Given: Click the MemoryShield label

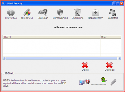Looking at the screenshot, I should (x=60, y=18).
